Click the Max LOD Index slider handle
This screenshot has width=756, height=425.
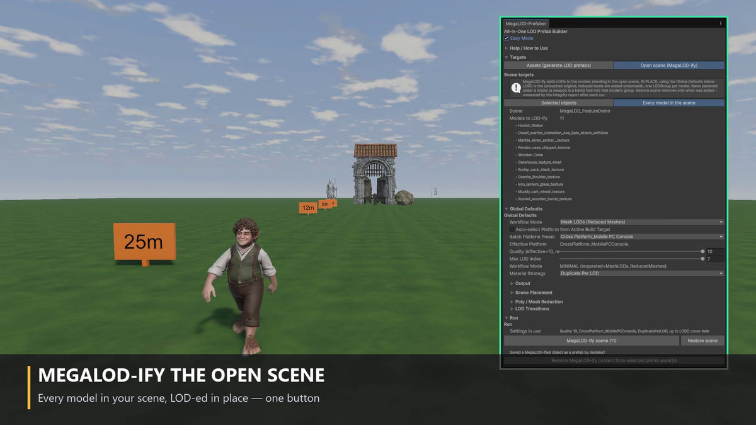(x=702, y=259)
